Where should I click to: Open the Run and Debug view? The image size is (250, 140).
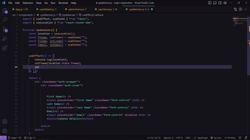5,38
